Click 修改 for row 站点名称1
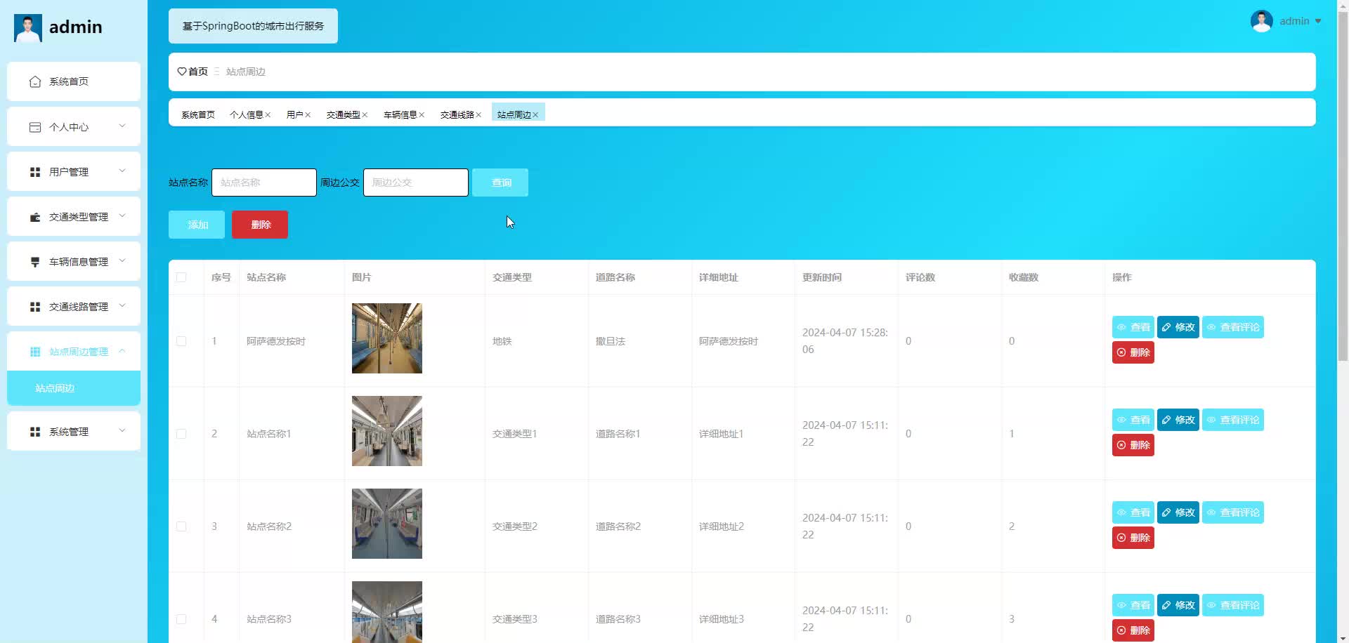 point(1178,420)
